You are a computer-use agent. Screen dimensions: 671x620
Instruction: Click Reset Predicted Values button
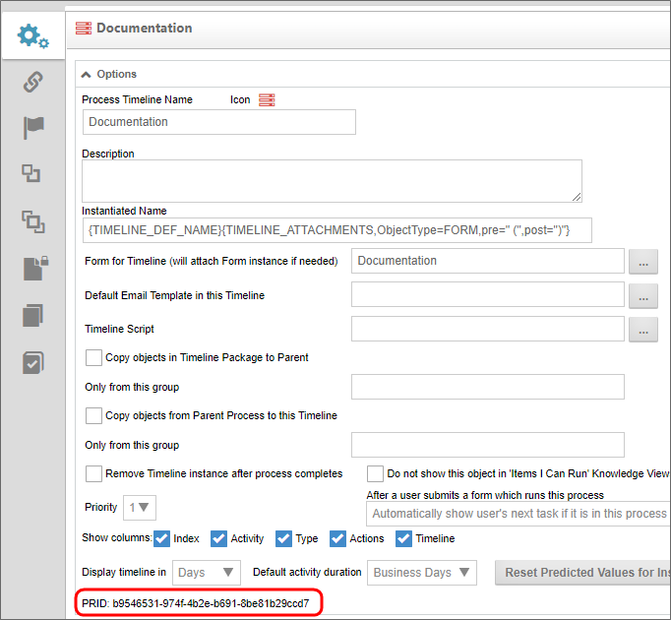[x=582, y=573]
